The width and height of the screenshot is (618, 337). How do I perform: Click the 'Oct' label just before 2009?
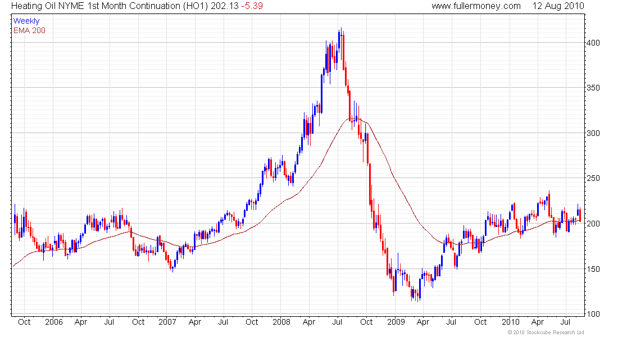click(366, 322)
